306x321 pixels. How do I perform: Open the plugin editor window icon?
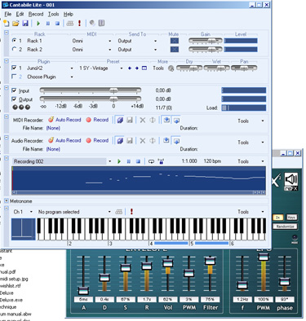144,68
